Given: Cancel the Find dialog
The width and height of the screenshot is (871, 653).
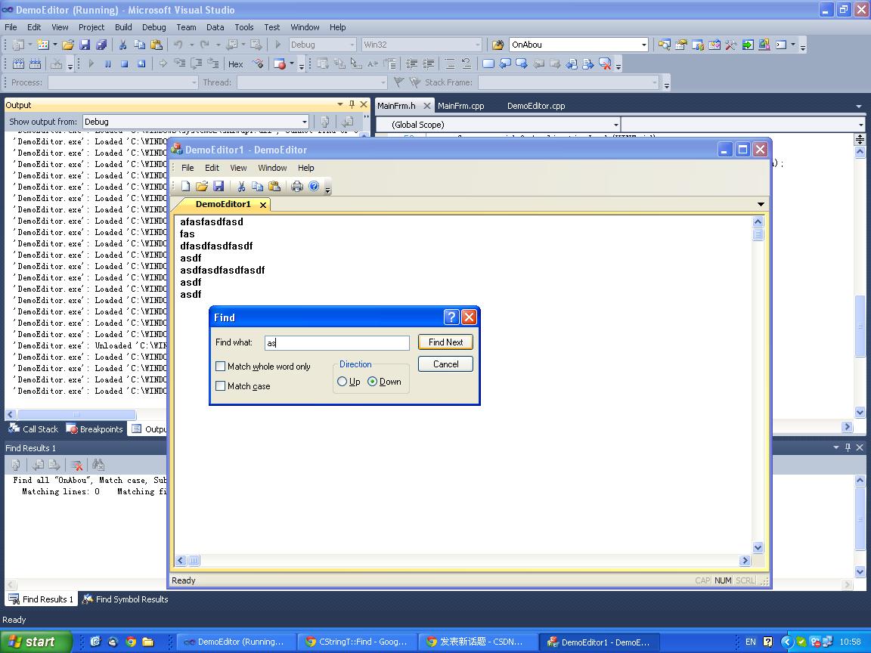Looking at the screenshot, I should point(445,364).
